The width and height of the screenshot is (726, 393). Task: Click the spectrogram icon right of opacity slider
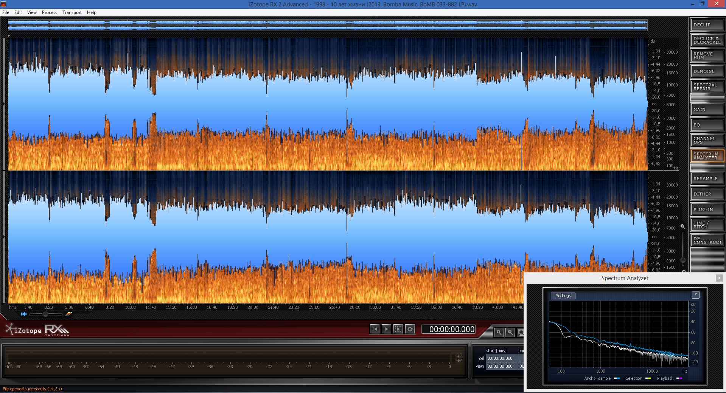(x=68, y=314)
